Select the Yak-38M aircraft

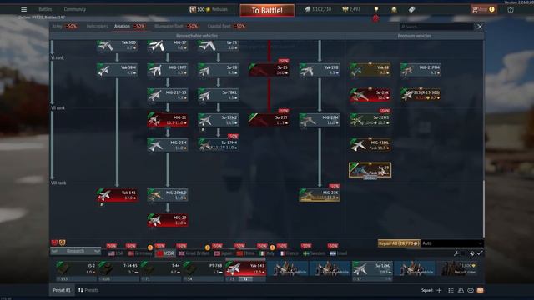coord(117,70)
